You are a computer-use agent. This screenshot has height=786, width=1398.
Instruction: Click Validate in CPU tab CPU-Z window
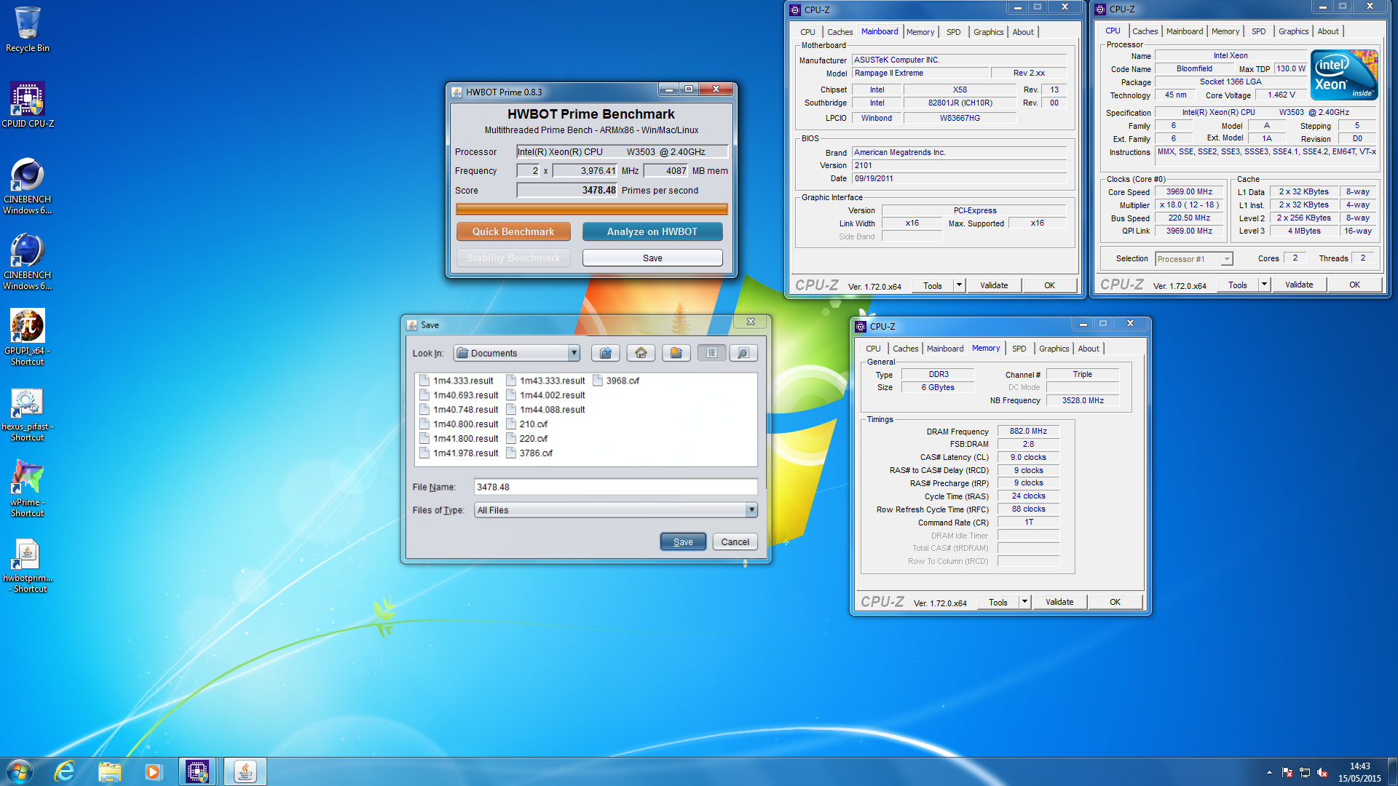point(1299,285)
